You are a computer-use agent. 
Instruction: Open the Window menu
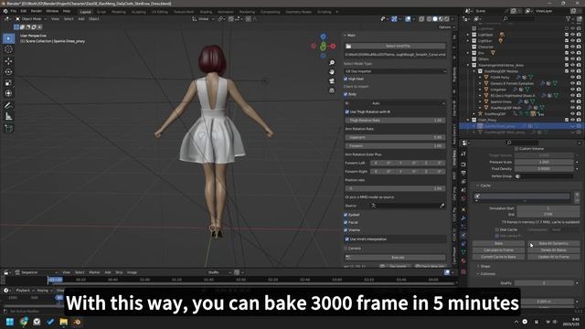click(52, 11)
